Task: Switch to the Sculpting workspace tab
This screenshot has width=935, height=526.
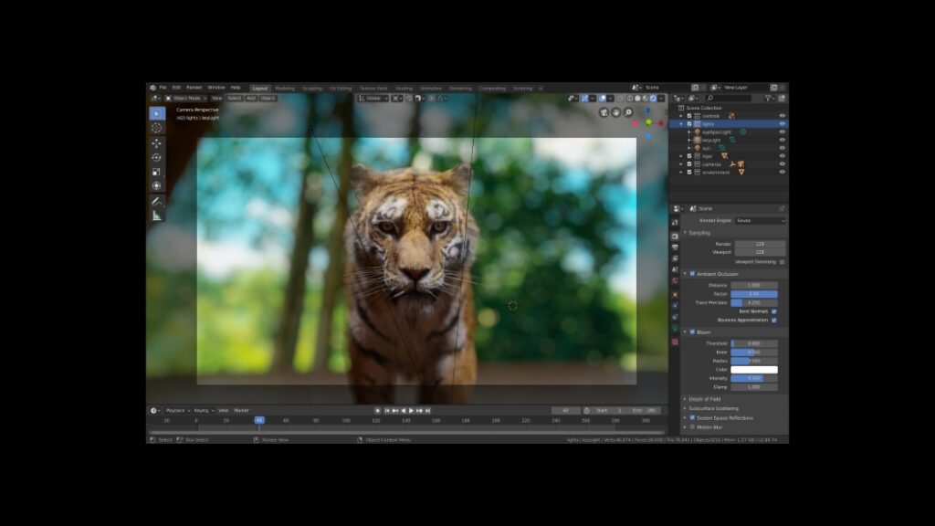Action: [312, 89]
